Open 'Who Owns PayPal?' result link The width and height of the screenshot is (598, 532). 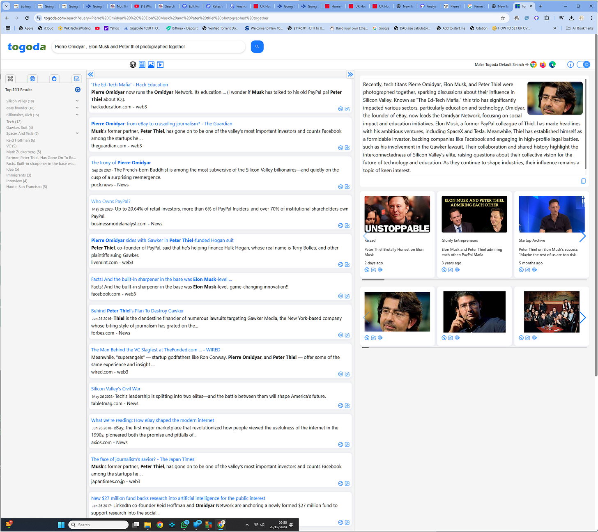111,201
